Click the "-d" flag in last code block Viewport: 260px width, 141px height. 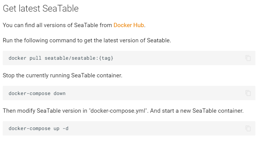66,129
